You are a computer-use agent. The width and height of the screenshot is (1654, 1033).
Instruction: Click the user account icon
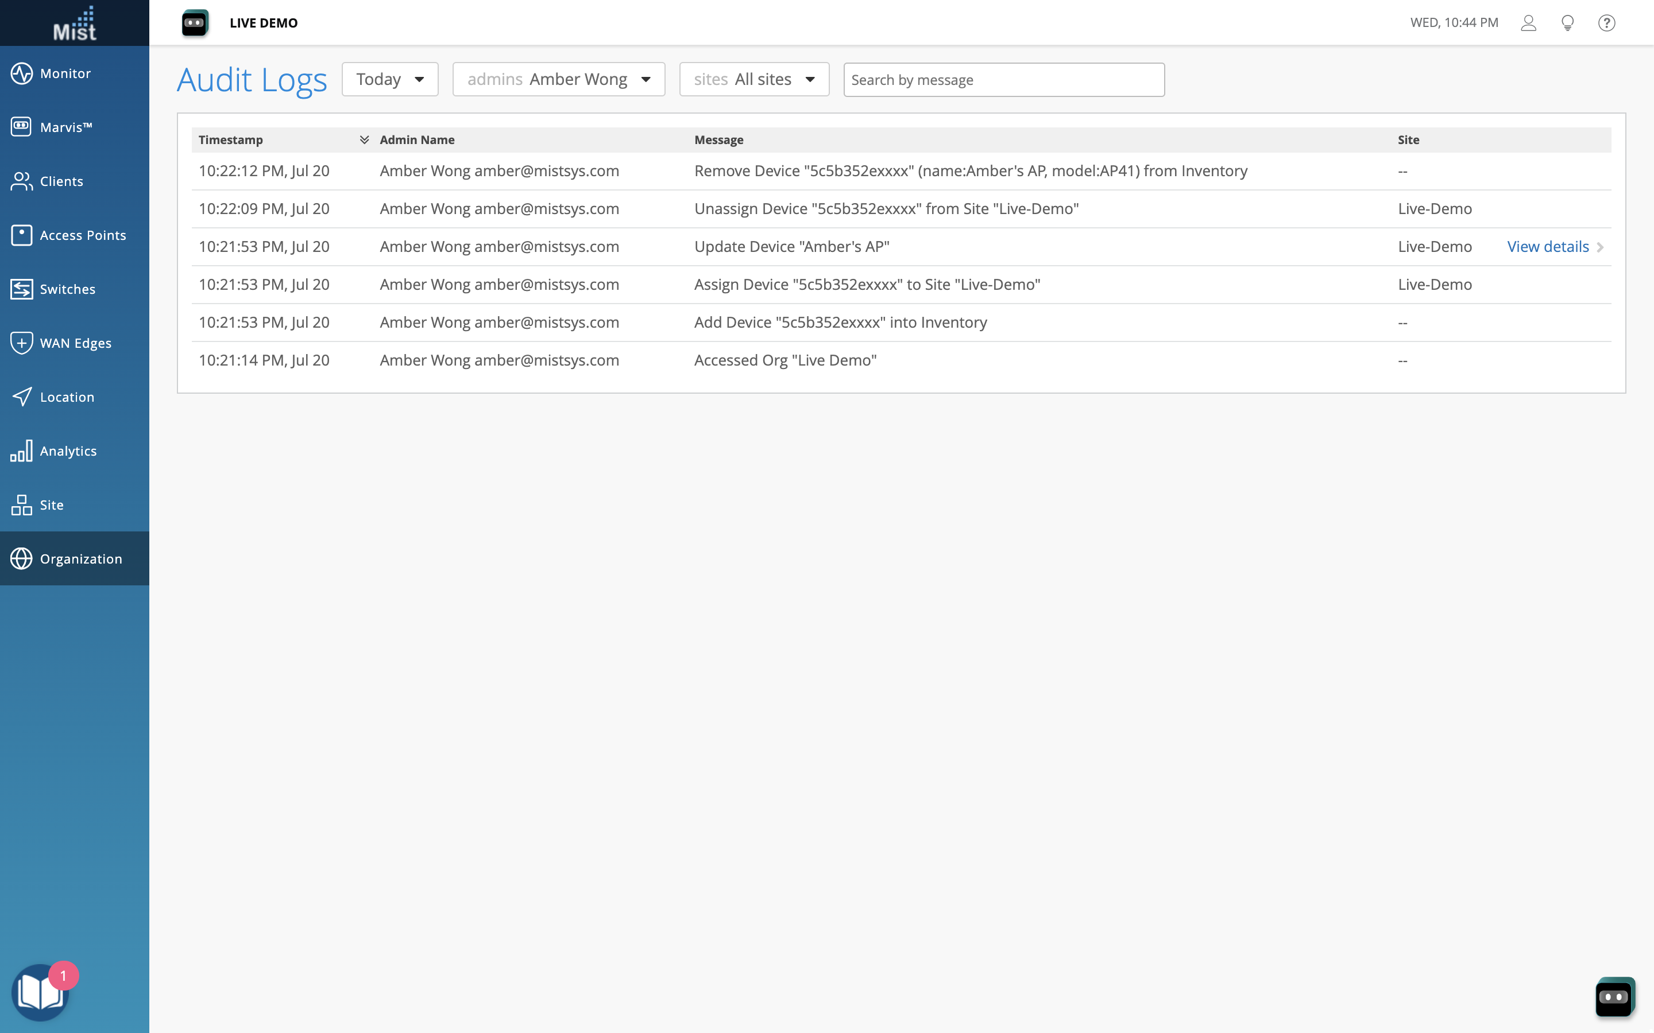click(x=1528, y=23)
